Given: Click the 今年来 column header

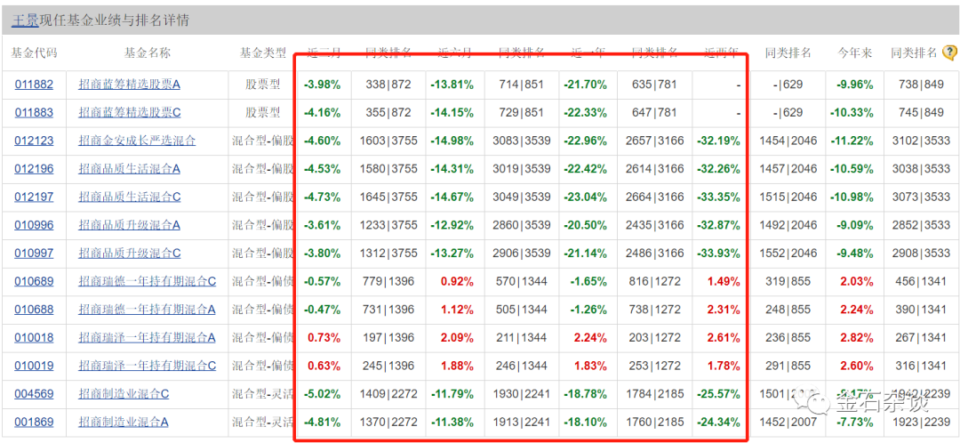Looking at the screenshot, I should [853, 53].
